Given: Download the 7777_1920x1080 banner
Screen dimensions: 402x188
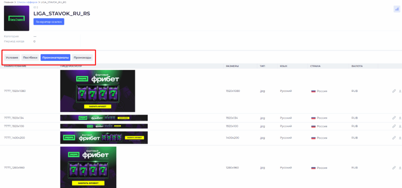Looking at the screenshot, I should click(400, 91).
